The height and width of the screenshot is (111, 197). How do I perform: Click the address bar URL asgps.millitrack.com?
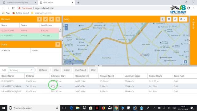click(x=44, y=8)
